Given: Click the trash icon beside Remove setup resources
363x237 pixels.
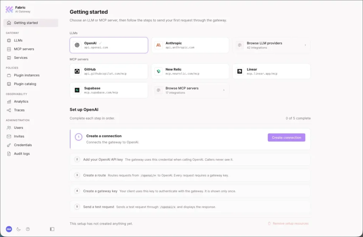Looking at the screenshot, I should coord(269,224).
